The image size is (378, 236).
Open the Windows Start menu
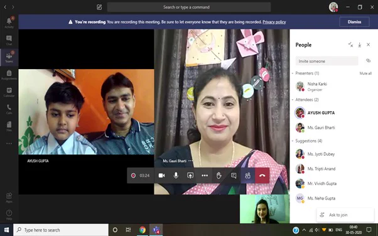pyautogui.click(x=6, y=230)
